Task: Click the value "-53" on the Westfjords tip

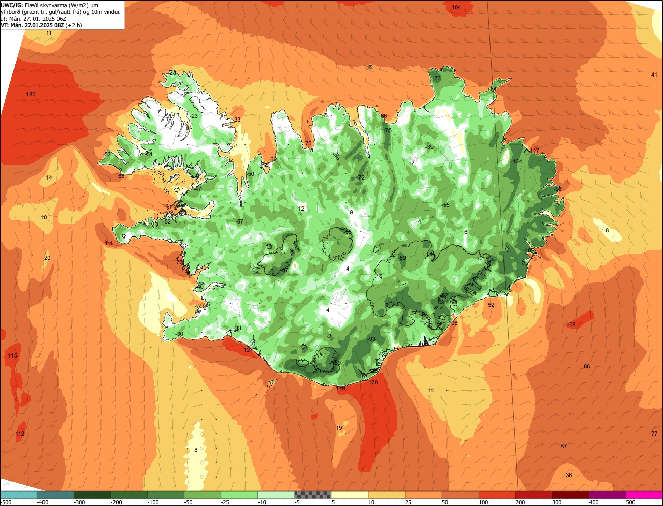Action: coord(107,154)
